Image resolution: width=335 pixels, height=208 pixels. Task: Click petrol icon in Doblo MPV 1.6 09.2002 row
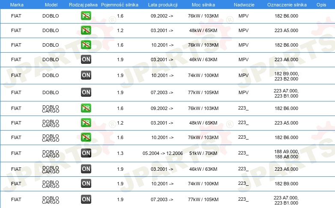click(86, 16)
